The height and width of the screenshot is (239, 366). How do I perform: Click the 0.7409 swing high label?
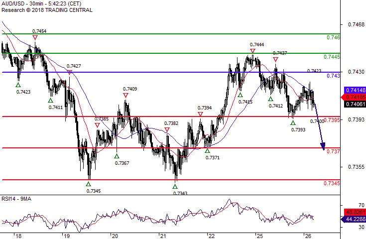coord(130,89)
